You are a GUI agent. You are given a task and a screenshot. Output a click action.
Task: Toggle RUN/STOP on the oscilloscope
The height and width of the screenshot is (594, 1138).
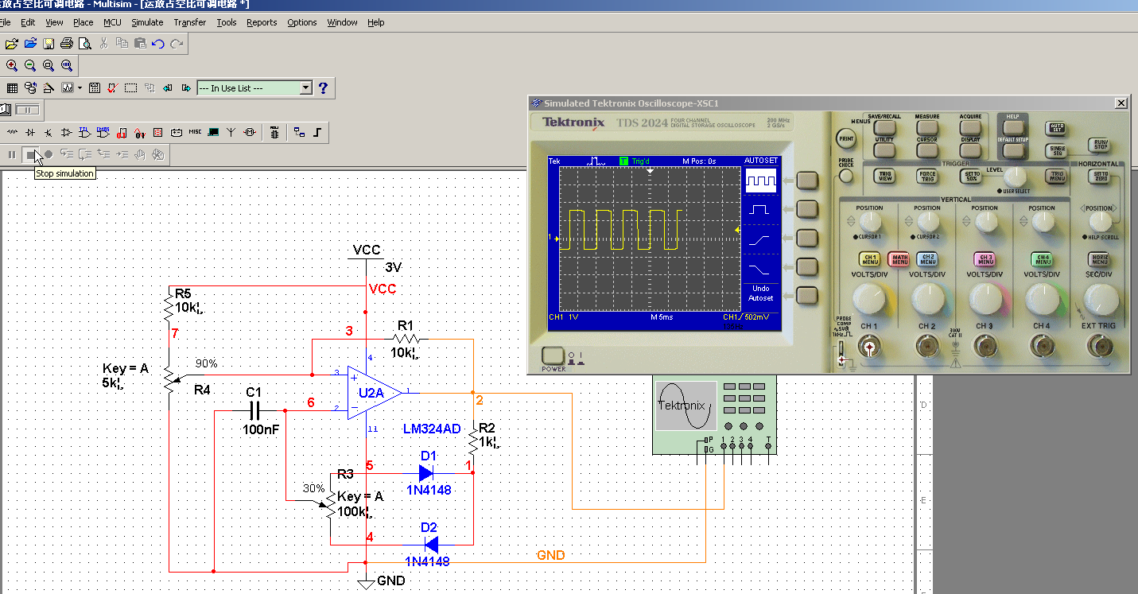point(1100,146)
